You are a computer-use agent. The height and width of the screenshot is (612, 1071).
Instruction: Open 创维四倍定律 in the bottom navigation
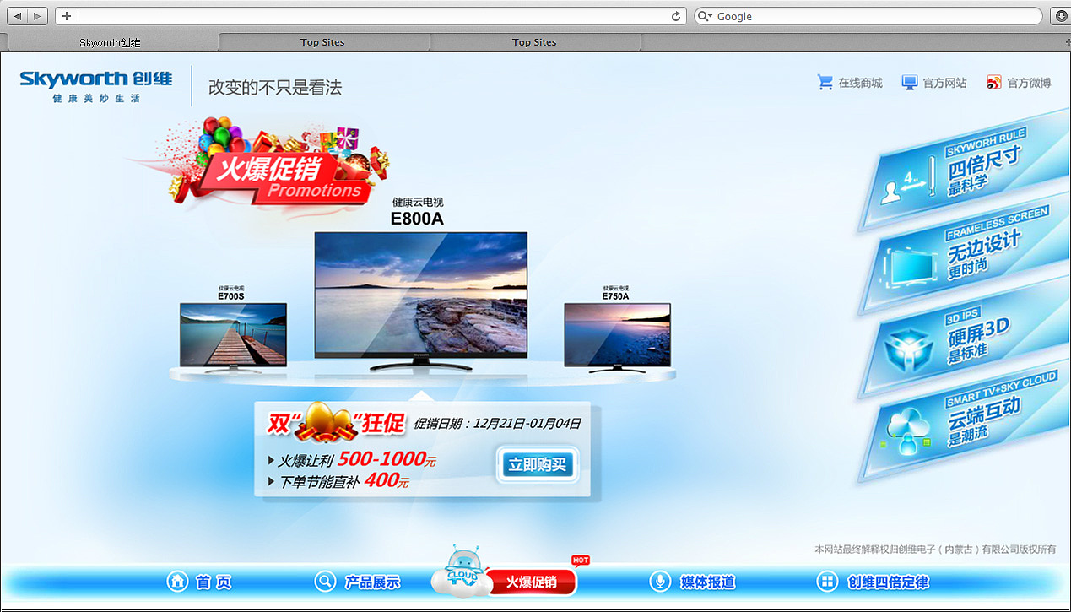(x=888, y=582)
